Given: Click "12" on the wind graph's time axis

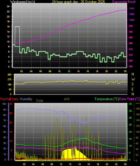Looking at the screenshot, I should tap(69, 71).
